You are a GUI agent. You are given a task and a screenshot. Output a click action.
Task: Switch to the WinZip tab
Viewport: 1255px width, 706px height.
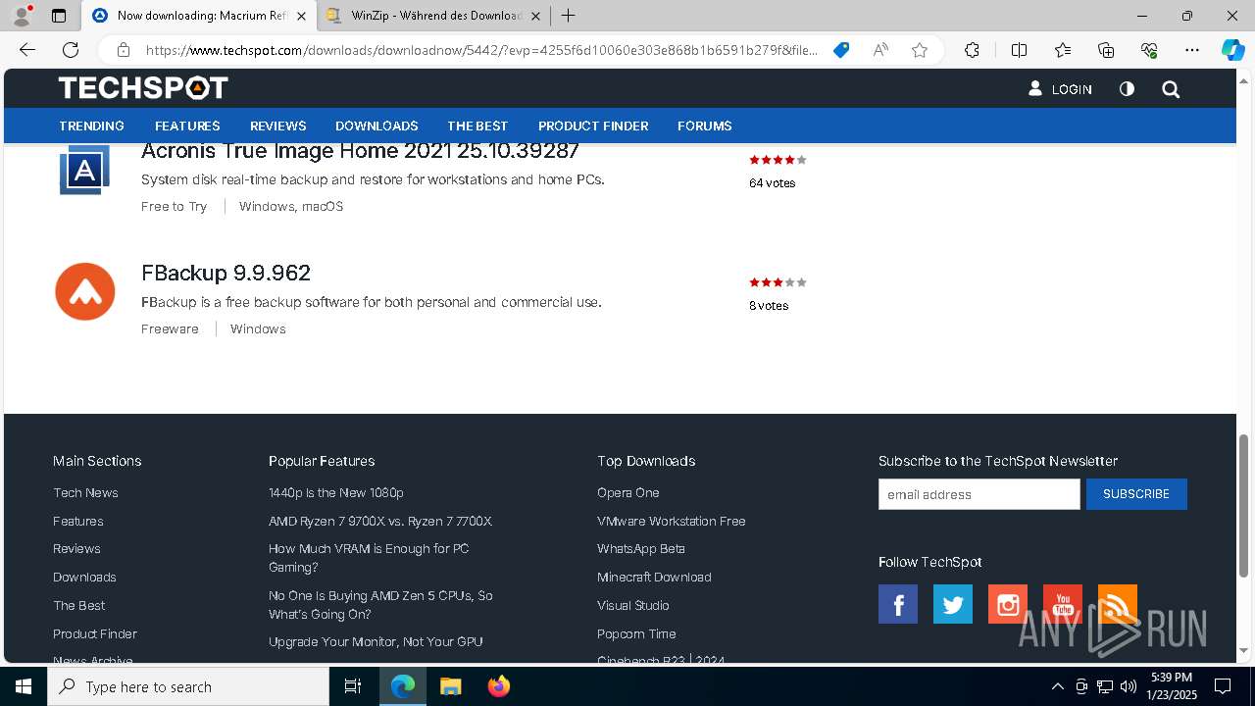(x=433, y=16)
